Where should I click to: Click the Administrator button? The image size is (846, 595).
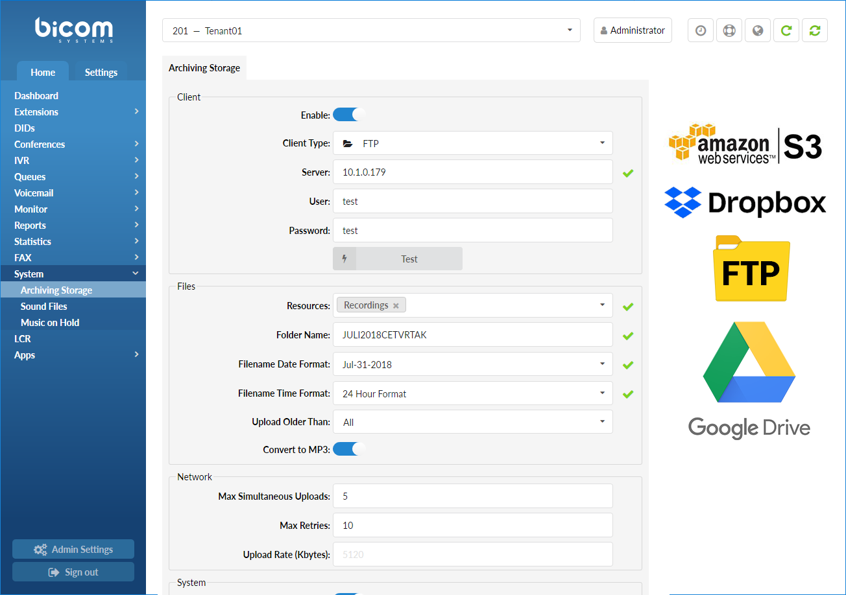point(633,30)
